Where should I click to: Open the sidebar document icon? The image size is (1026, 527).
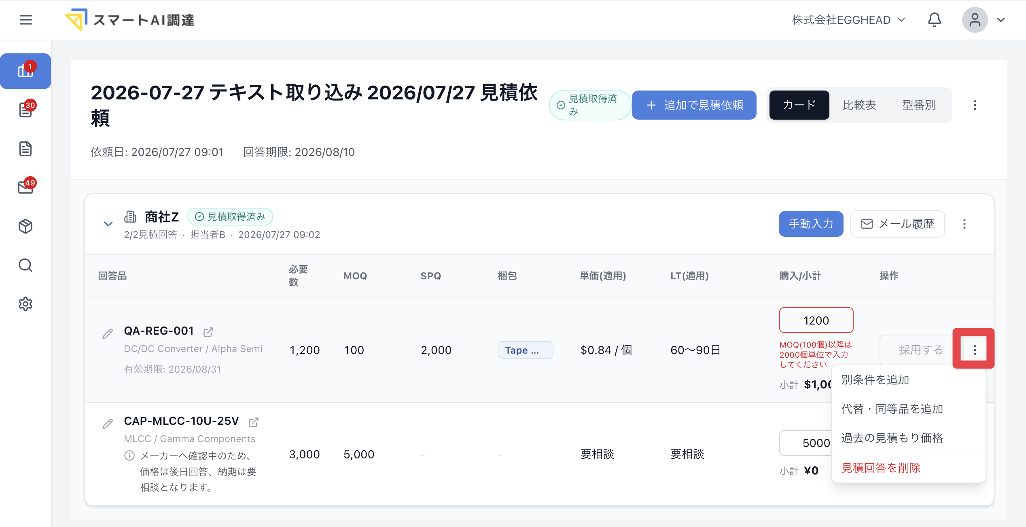pyautogui.click(x=25, y=148)
